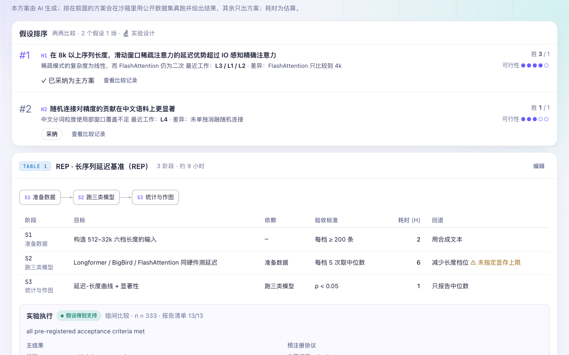
Task: Click REP · 长序列延迟基准 title
Action: point(102,166)
